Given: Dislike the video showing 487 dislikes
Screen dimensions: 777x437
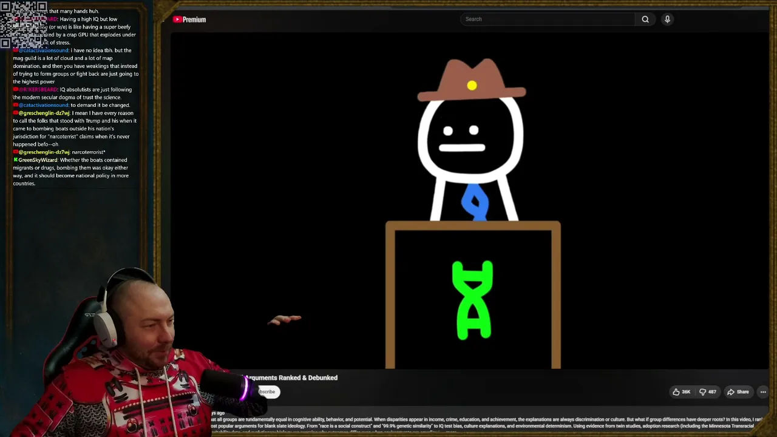Looking at the screenshot, I should (x=708, y=392).
